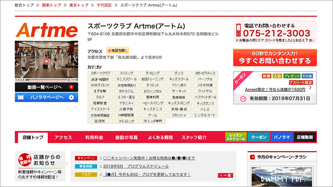Click the red アスリート限定 tag
Image resolution: width=333 pixels, height=187 pixels.
[x=301, y=82]
